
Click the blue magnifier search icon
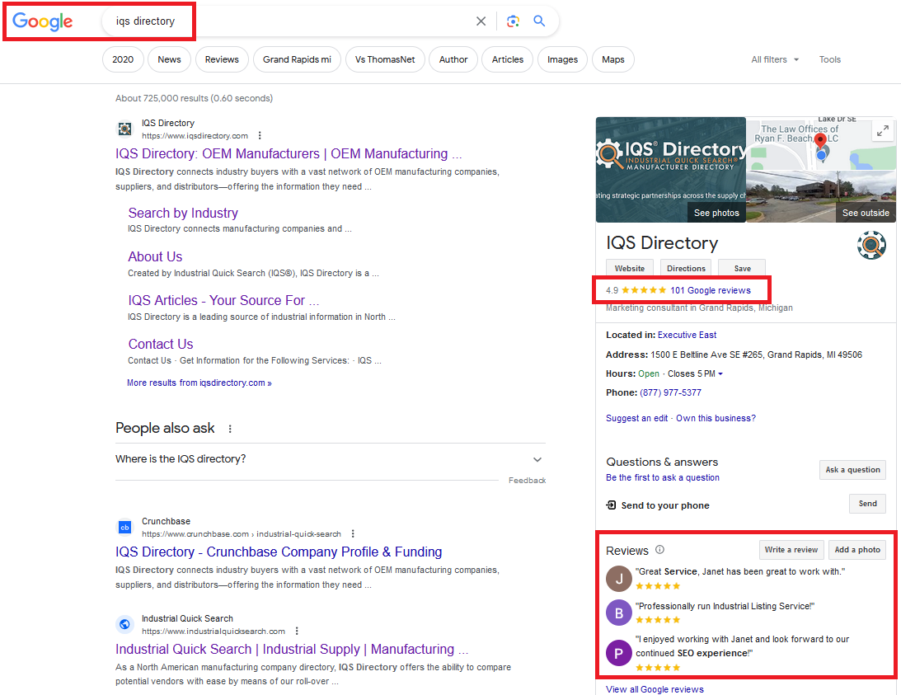[539, 21]
